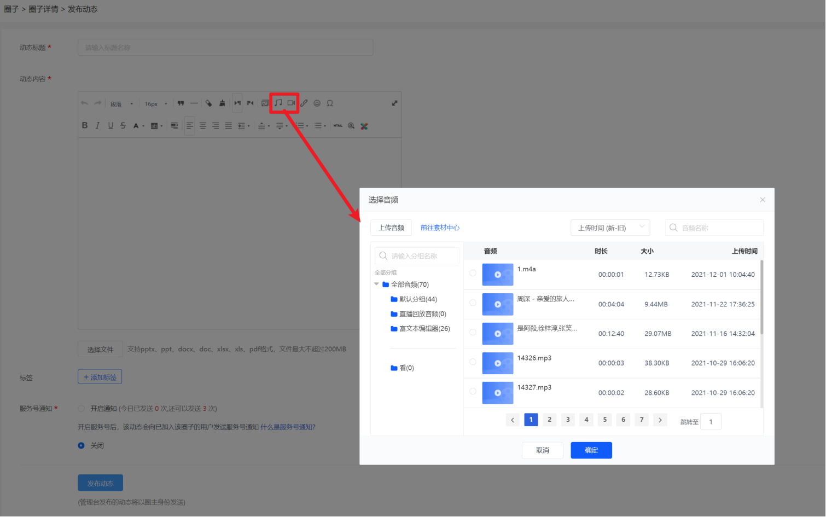Go to next page with right chevron
Screen dimensions: 826x517
pos(660,420)
